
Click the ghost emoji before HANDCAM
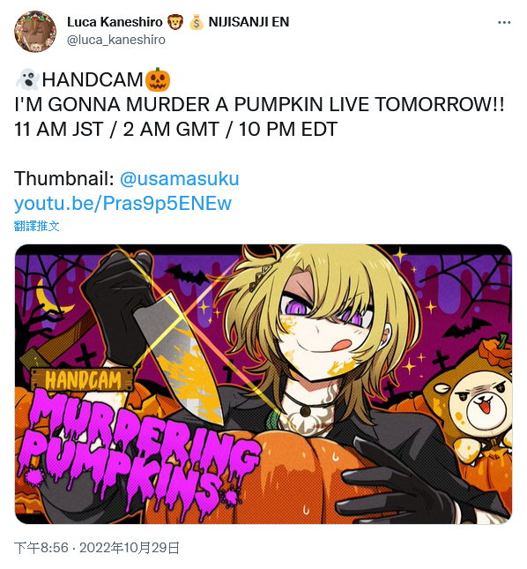[x=27, y=79]
